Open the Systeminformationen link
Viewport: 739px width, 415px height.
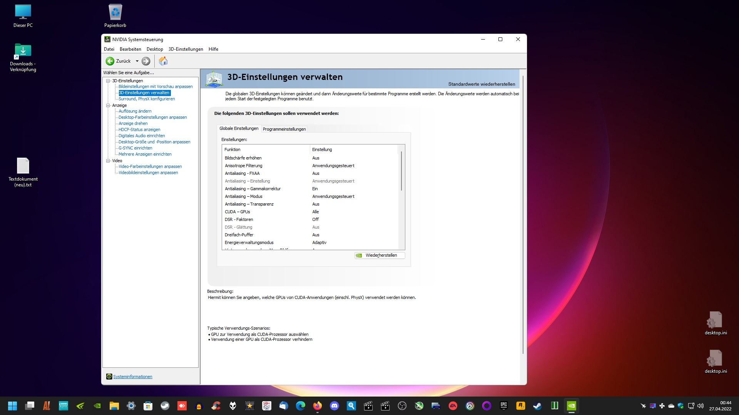coord(132,377)
